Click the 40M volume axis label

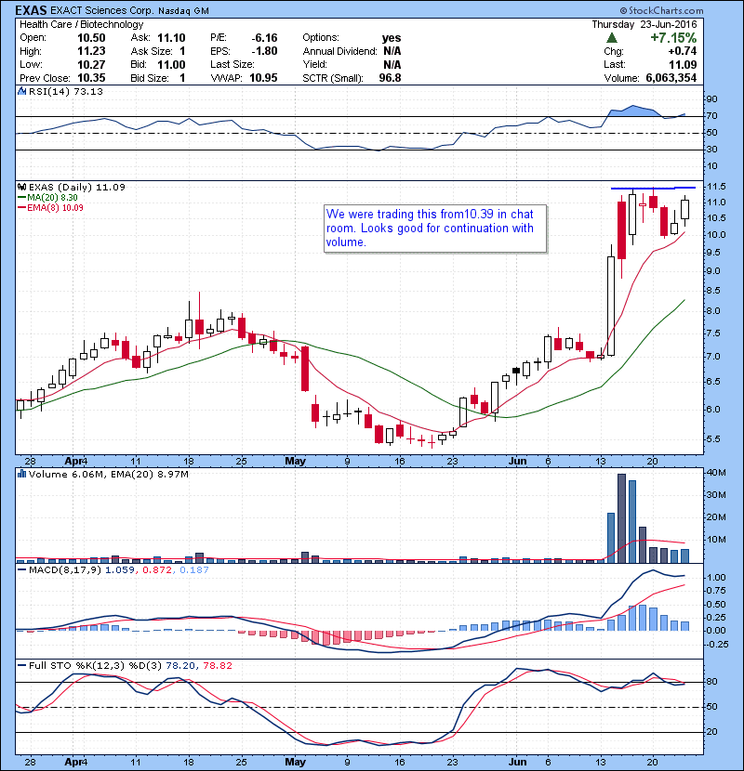(716, 473)
